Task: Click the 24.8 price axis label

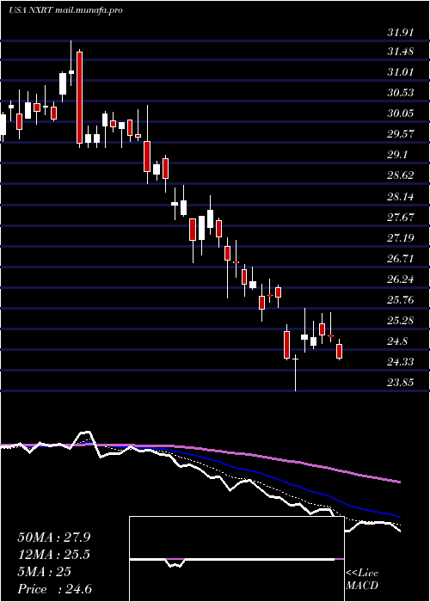Action: click(397, 341)
